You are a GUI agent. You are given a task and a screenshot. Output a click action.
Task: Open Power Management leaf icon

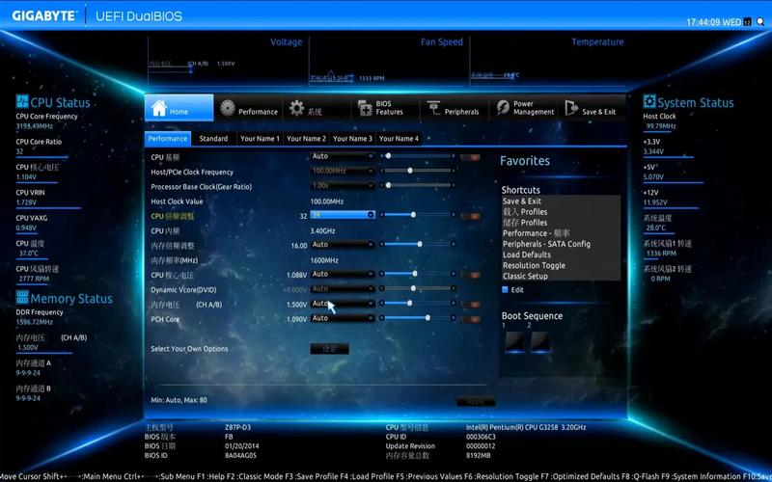503,108
